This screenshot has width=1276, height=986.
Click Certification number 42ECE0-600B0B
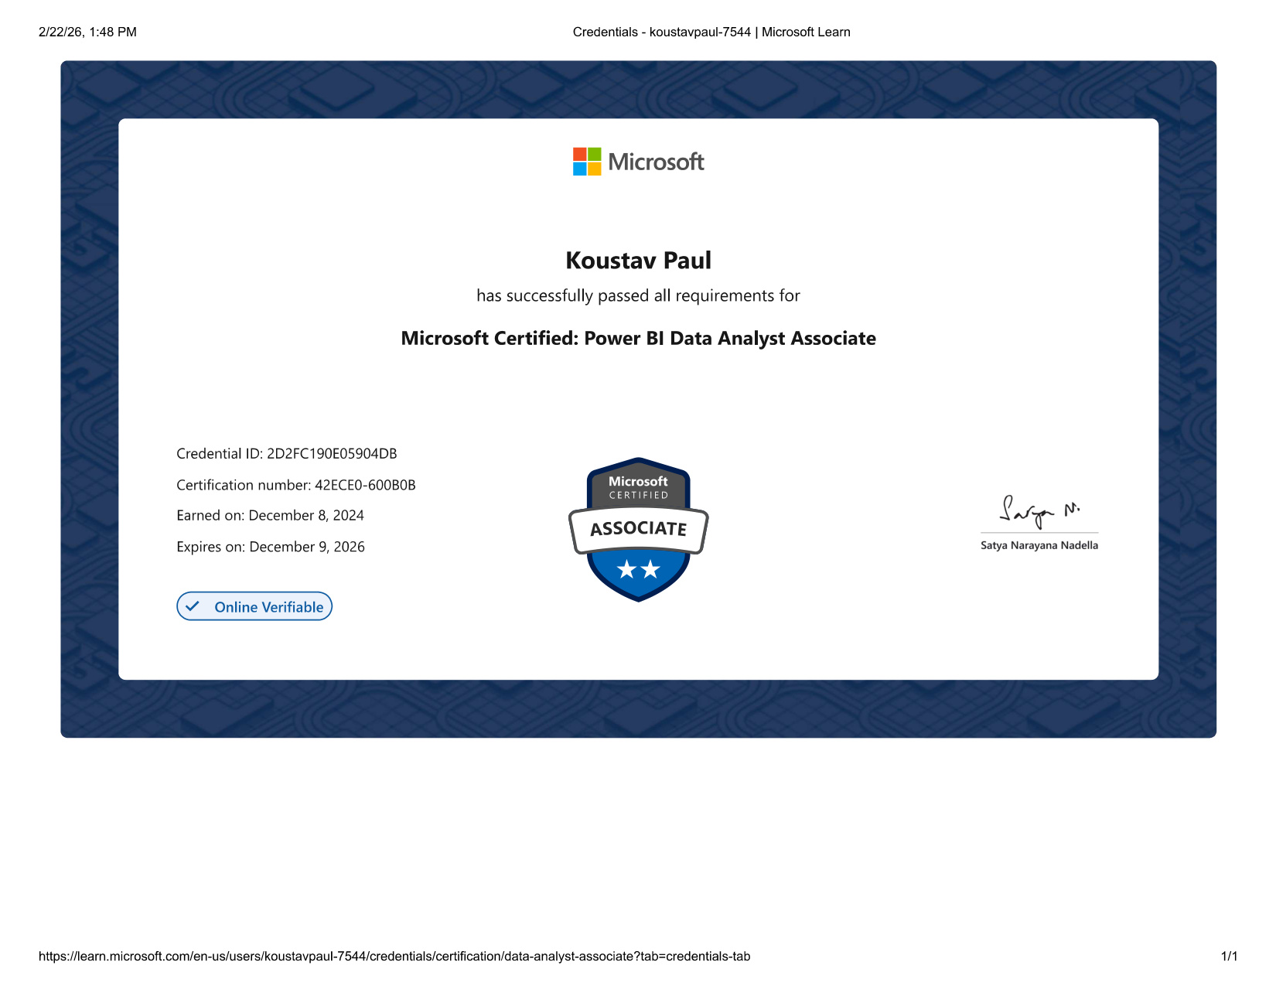296,485
